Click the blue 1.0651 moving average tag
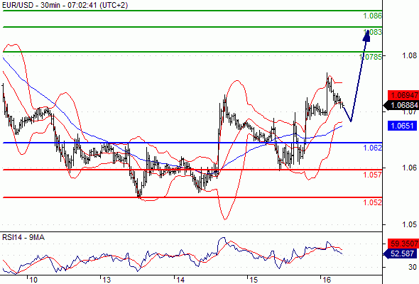The height and width of the screenshot is (284, 419). (x=402, y=126)
